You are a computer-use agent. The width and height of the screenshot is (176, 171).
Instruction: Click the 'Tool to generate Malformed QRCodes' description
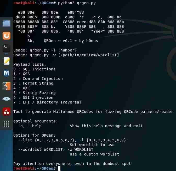[93, 112]
